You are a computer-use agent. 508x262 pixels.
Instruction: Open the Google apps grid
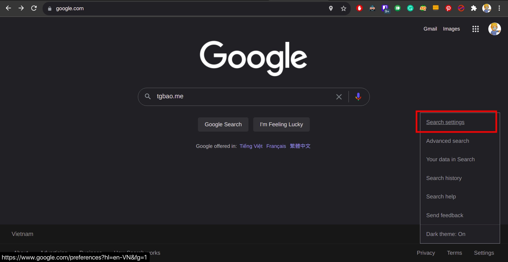pos(475,29)
